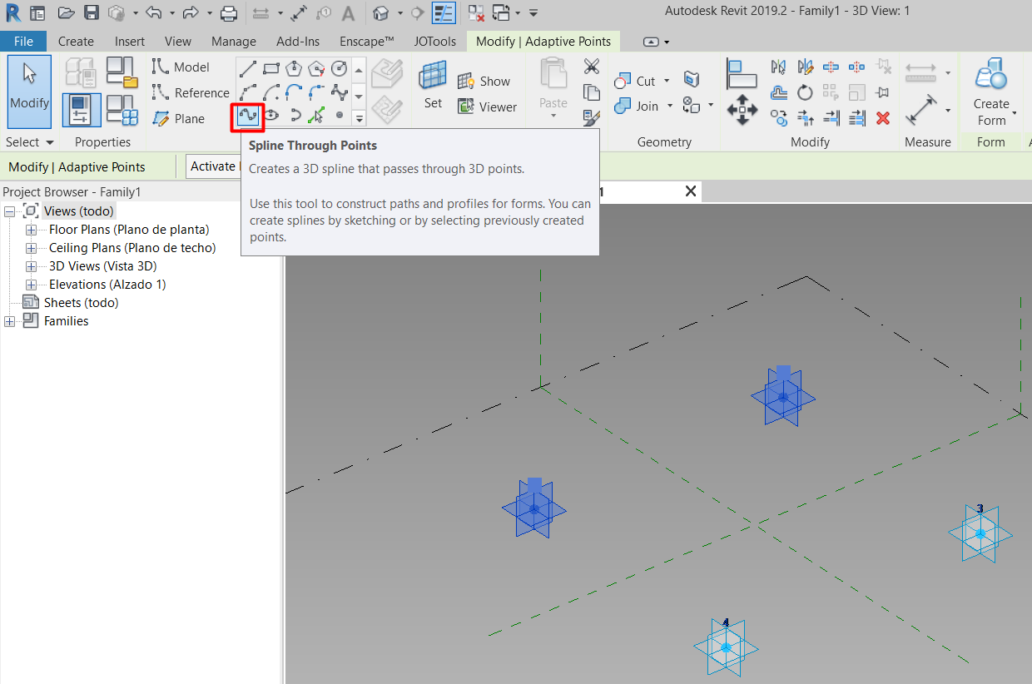This screenshot has width=1032, height=684.
Task: Toggle Thin Lines in quick access toolbar
Action: pos(444,12)
